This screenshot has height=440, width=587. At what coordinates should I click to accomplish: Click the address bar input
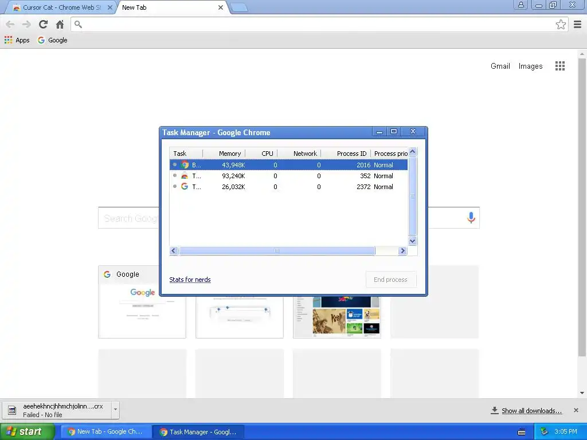(318, 24)
